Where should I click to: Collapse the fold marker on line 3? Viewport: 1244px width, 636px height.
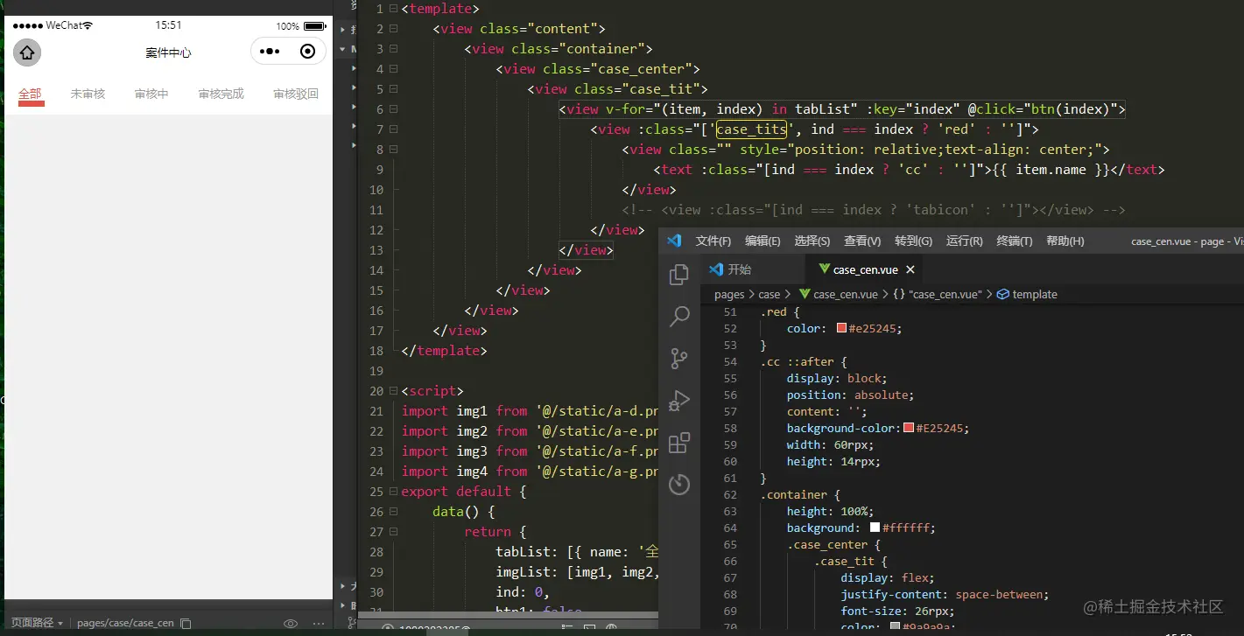394,49
